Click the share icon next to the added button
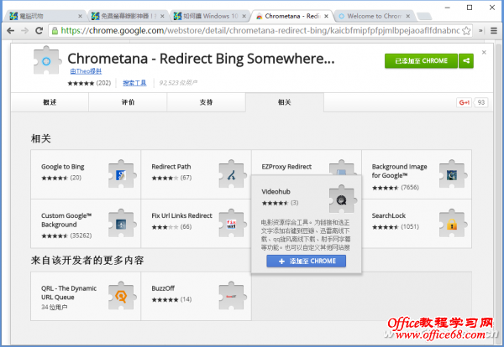 (x=466, y=60)
